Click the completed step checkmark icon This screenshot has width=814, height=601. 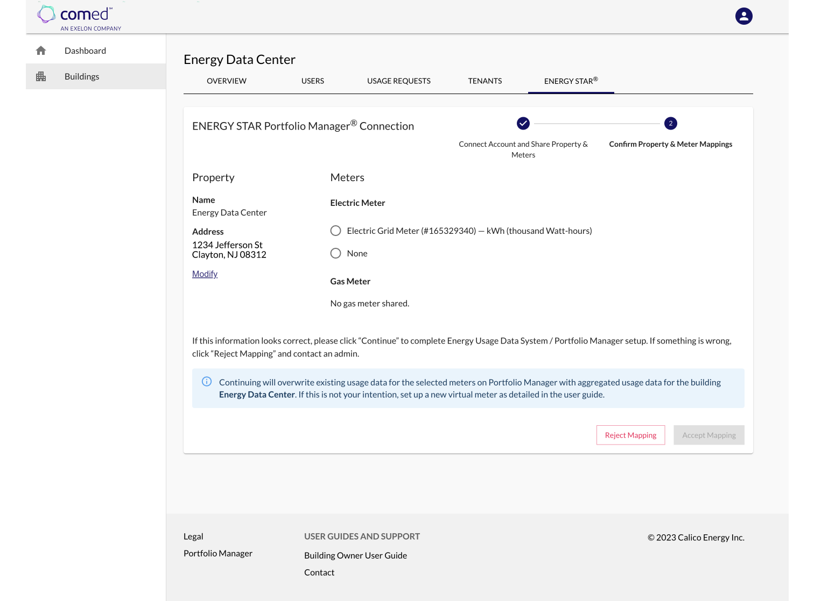(523, 123)
